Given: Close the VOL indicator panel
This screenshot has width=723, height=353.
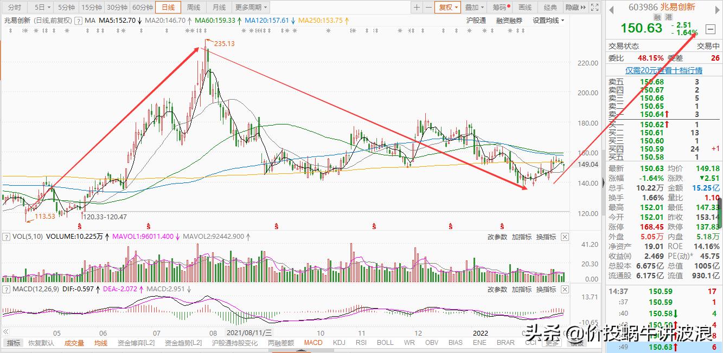Looking at the screenshot, I should [x=565, y=237].
